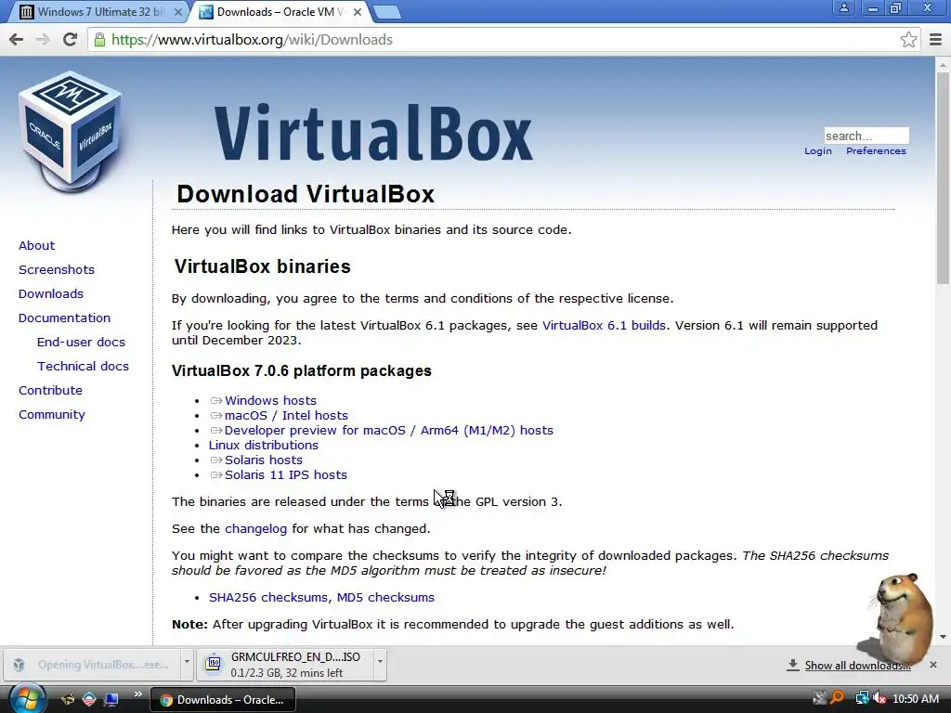951x713 pixels.
Task: Open Linux distributions link
Action: tap(263, 446)
